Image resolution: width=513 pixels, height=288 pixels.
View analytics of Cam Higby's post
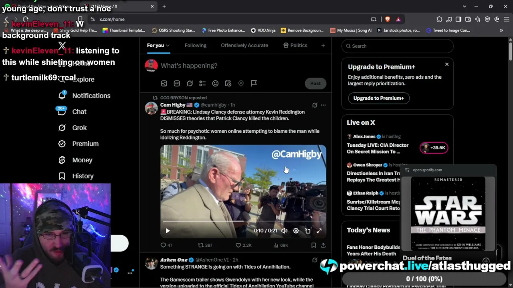[276, 245]
